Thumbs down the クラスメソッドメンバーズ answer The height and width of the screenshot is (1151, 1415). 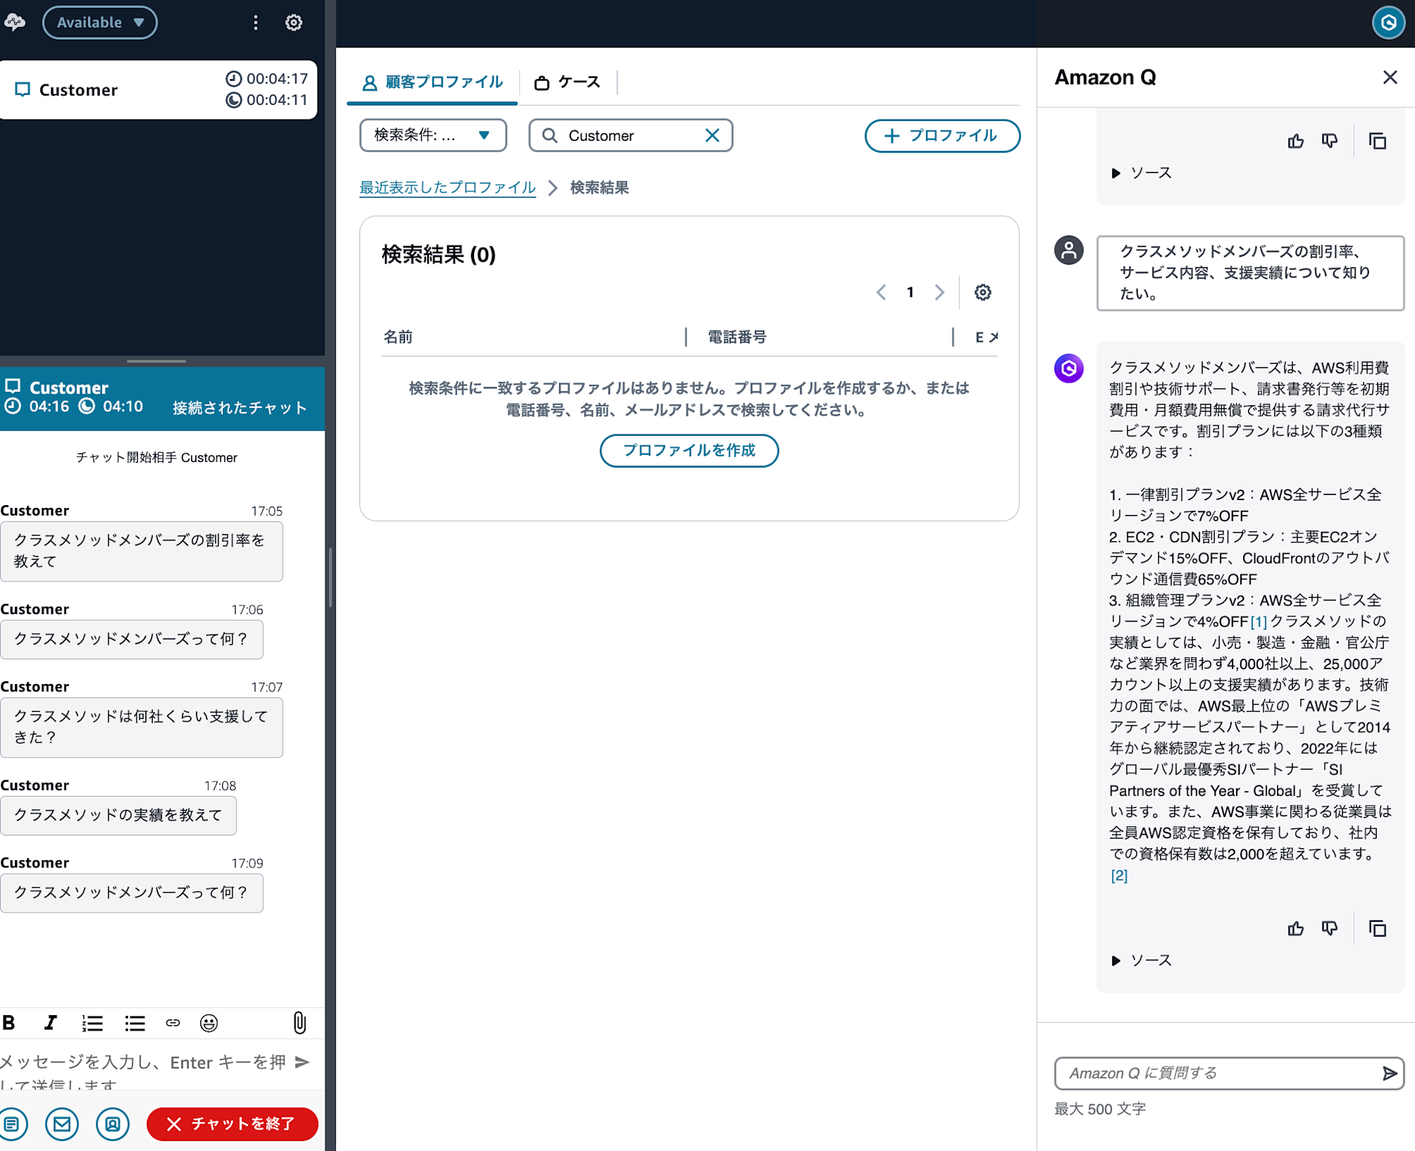pyautogui.click(x=1329, y=928)
